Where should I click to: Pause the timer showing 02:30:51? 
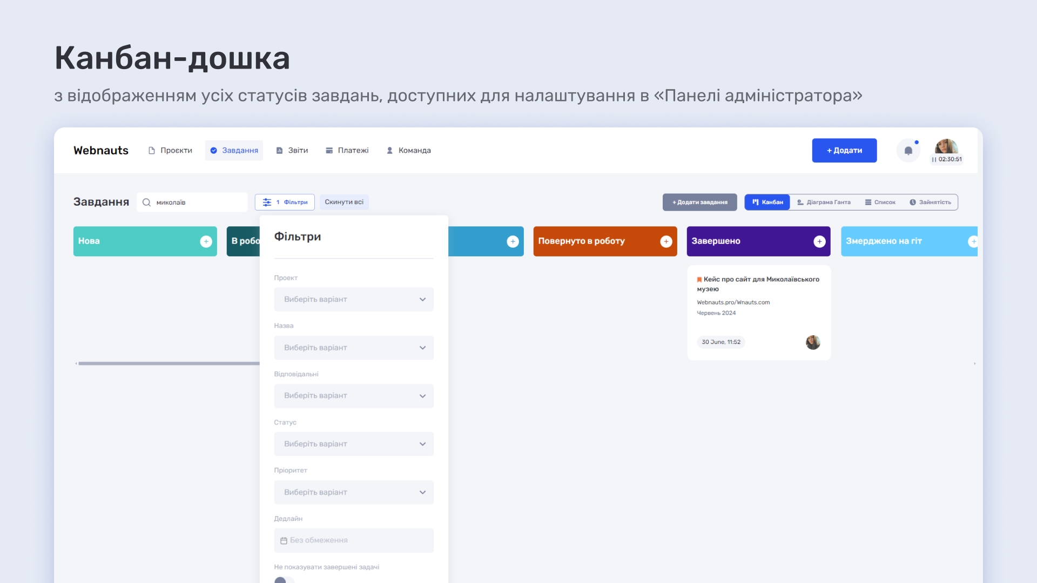click(934, 159)
